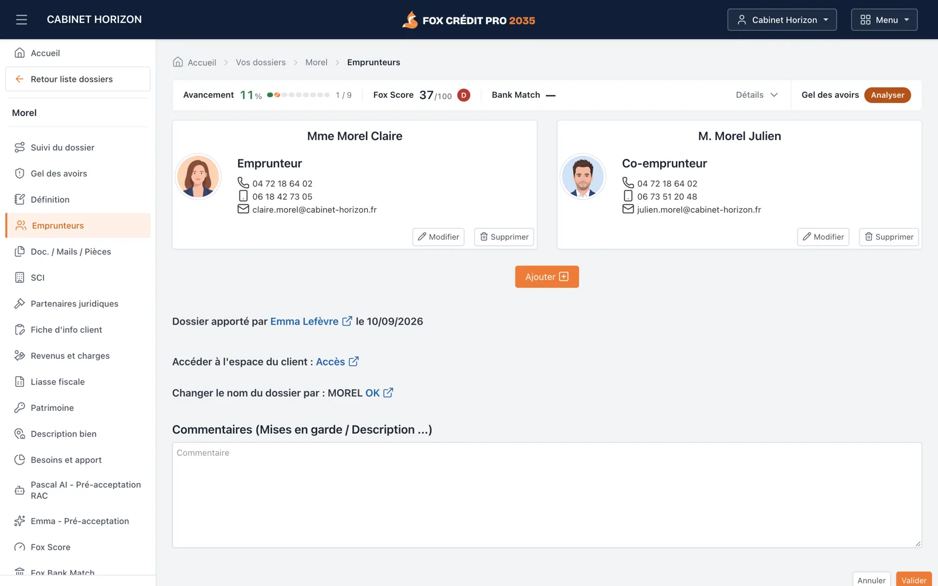
Task: Click Retour liste dossiers button
Action: [x=78, y=79]
